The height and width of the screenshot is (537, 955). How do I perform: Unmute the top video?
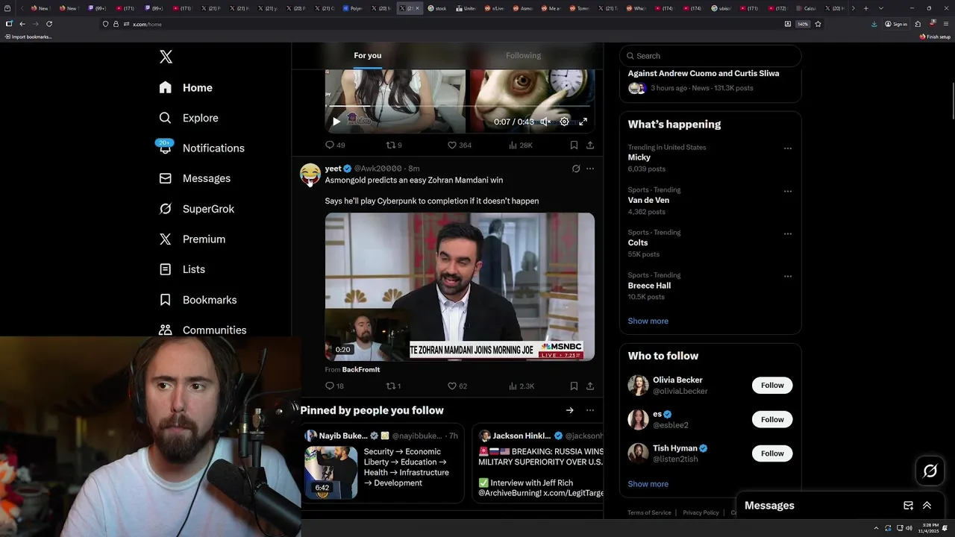coord(545,122)
